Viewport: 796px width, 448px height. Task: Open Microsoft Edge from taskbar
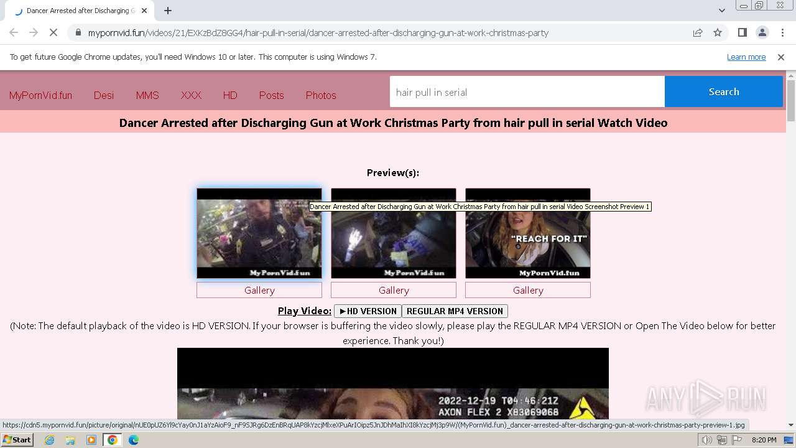(134, 440)
